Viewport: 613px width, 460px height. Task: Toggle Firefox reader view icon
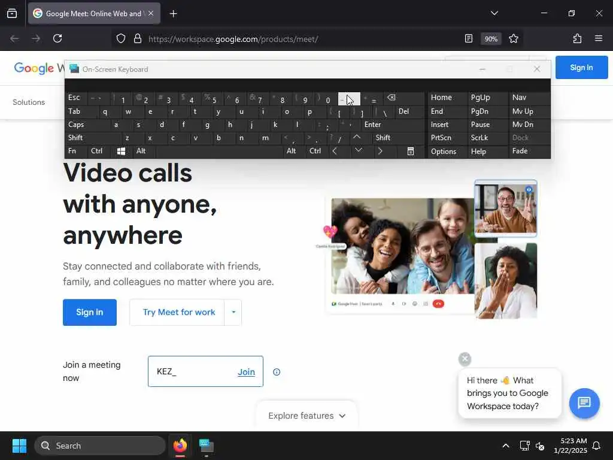468,38
